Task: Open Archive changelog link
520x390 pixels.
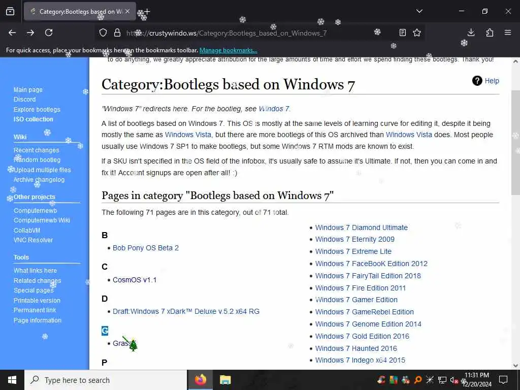Action: [x=39, y=180]
